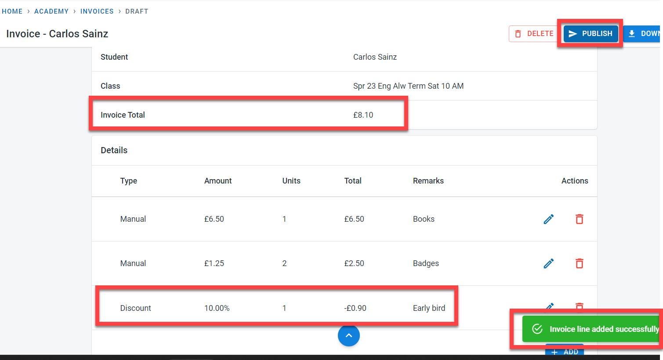Delete the entire draft invoice

(x=534, y=34)
